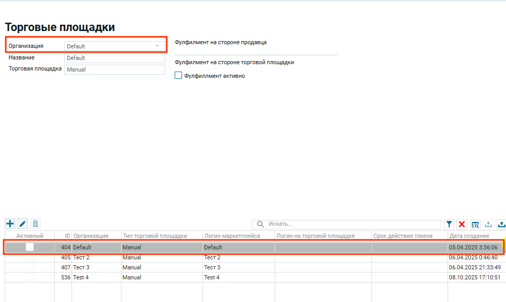The image size is (506, 302).
Task: Click the Искать search field
Action: [x=352, y=224]
